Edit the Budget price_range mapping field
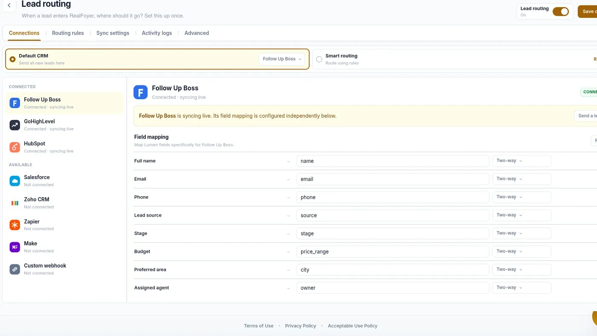Screen dimensions: 597x336 393,252
